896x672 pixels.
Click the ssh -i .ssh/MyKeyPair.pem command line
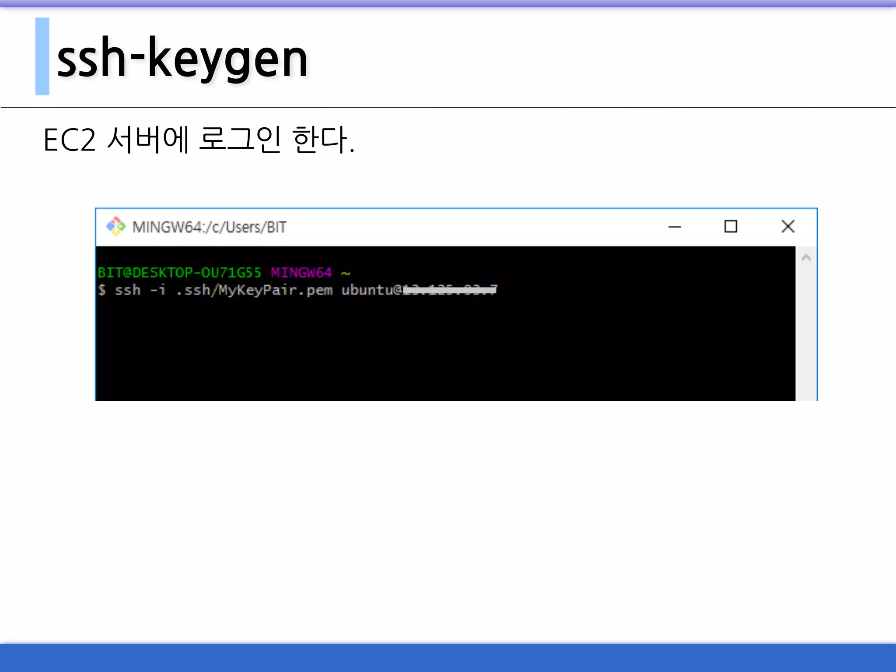pos(297,290)
